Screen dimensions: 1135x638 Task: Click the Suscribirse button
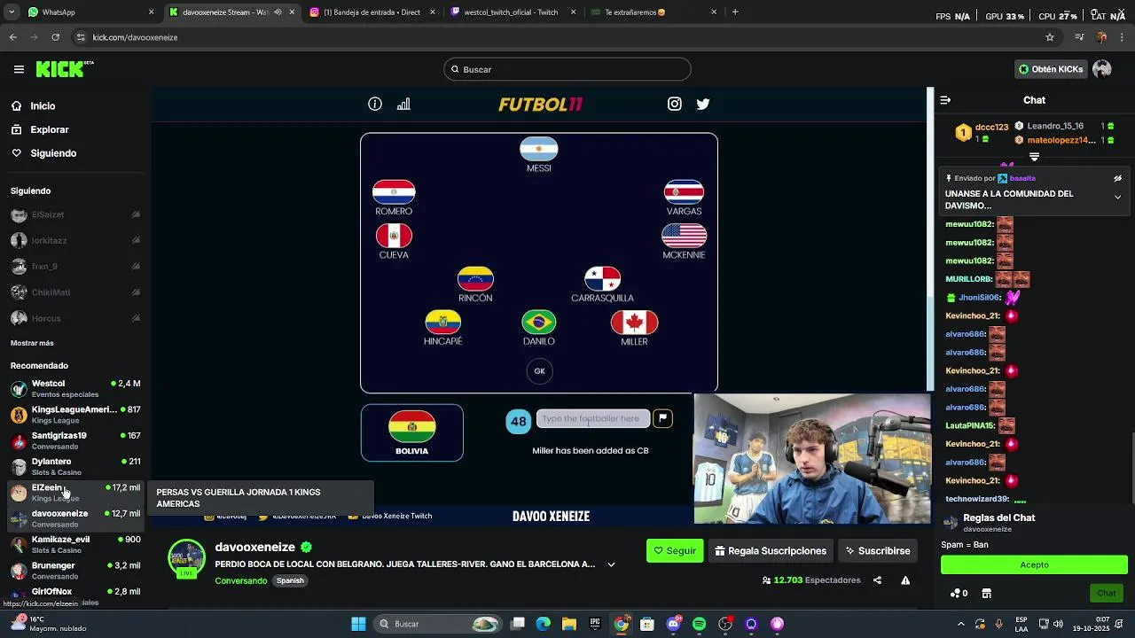pos(877,550)
